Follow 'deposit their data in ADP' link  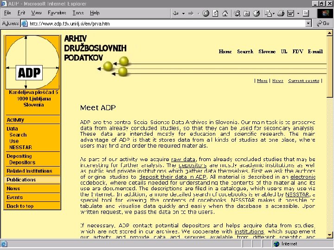tap(173, 177)
